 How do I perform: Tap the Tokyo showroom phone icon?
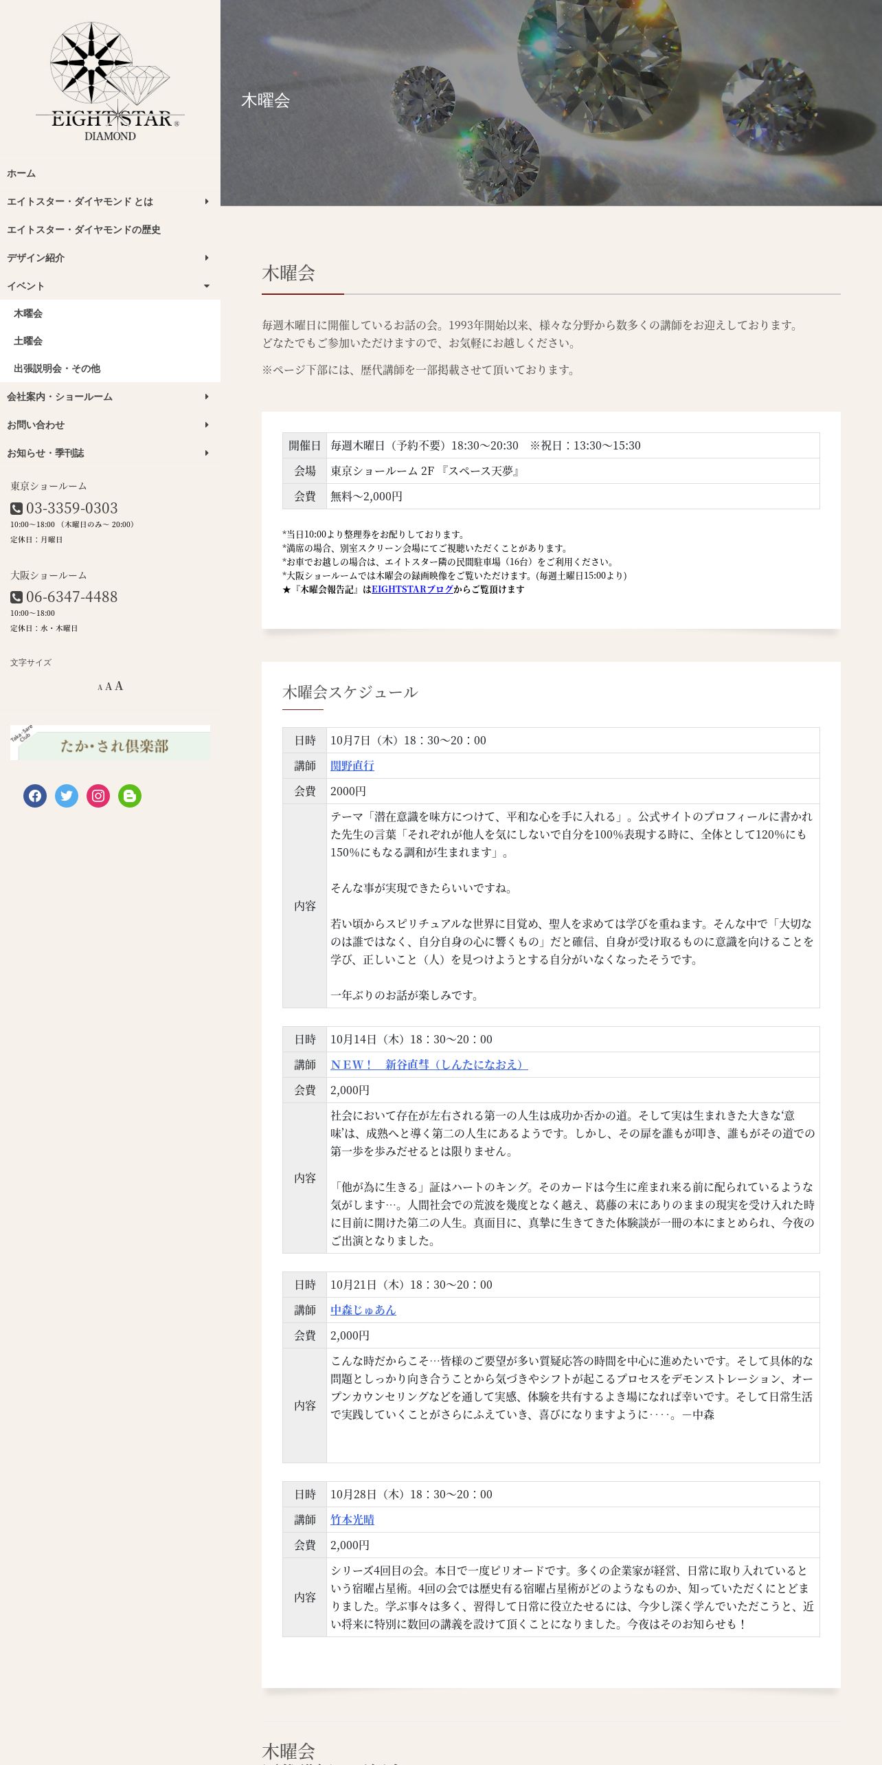(x=16, y=509)
